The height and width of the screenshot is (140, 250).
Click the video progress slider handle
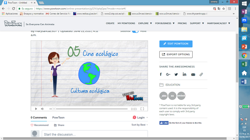point(54,109)
